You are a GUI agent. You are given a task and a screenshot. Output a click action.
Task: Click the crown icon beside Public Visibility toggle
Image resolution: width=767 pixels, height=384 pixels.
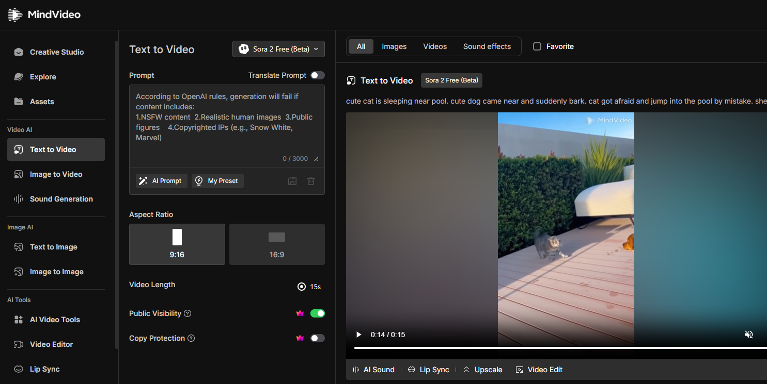coord(300,313)
